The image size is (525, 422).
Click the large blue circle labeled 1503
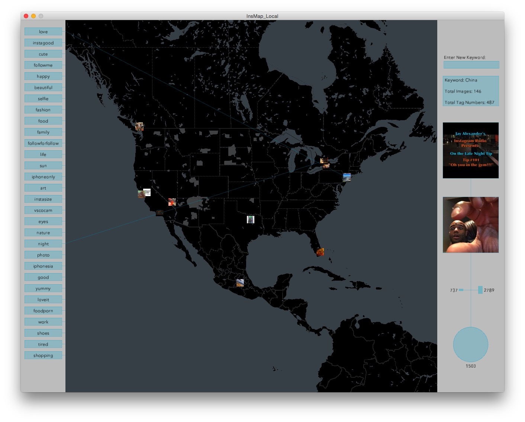[x=471, y=345]
